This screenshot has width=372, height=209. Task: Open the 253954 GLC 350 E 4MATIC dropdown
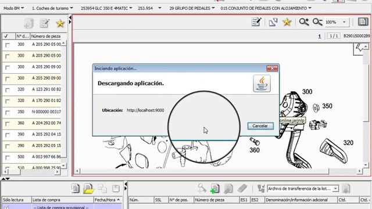pyautogui.click(x=106, y=8)
